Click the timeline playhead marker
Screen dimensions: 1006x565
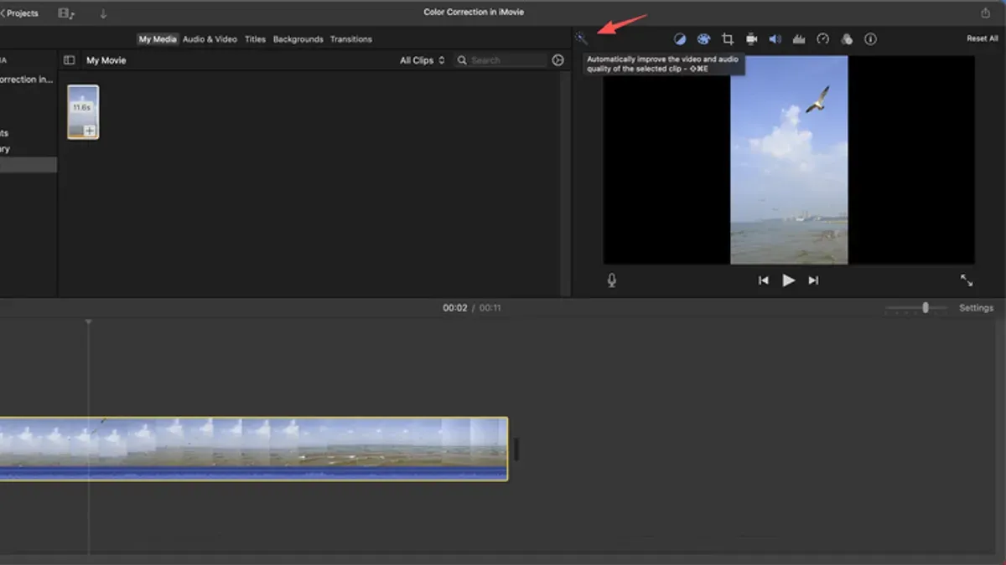[89, 321]
